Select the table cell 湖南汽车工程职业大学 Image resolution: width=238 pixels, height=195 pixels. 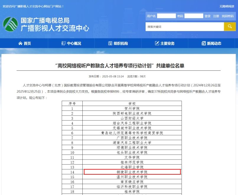click(x=132, y=143)
